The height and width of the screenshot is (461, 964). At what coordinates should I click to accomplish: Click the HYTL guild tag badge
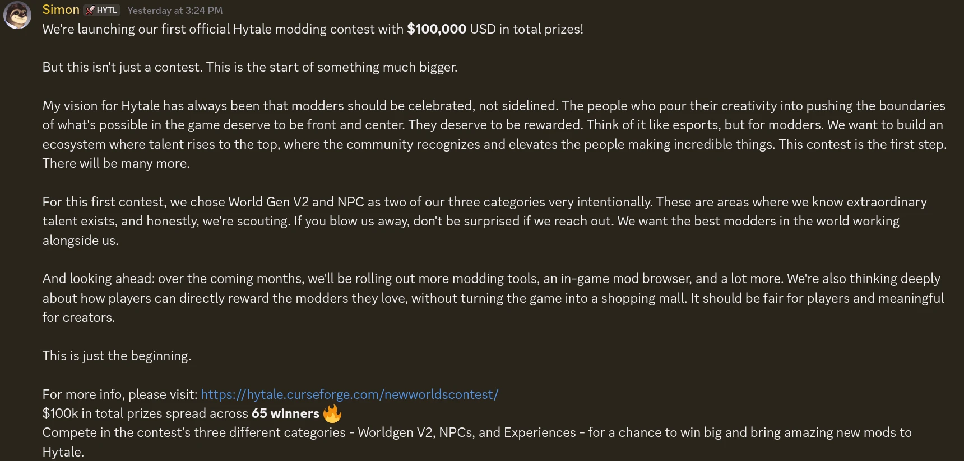[x=102, y=10]
